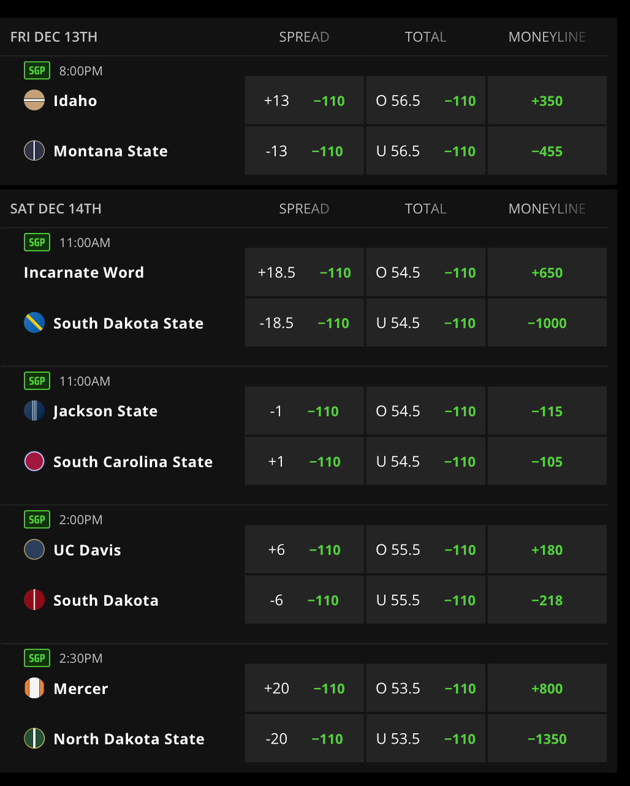Image resolution: width=630 pixels, height=786 pixels.
Task: Click the Jackson State team logo
Action: (x=34, y=410)
